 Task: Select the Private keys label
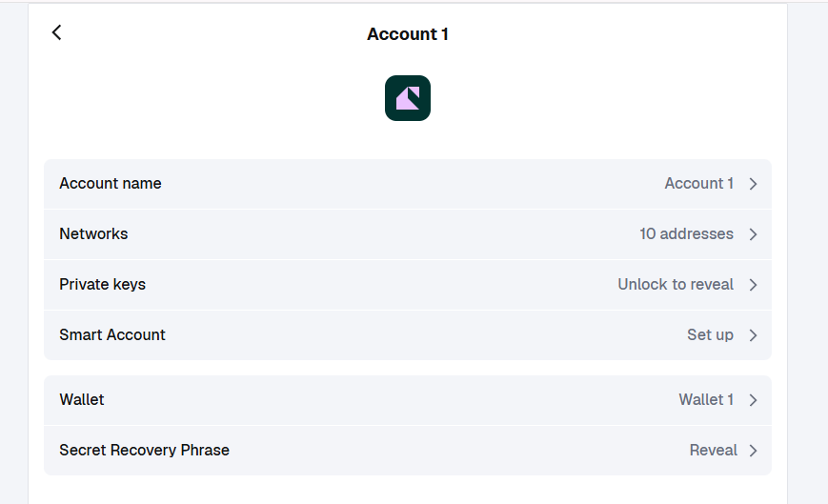click(103, 285)
